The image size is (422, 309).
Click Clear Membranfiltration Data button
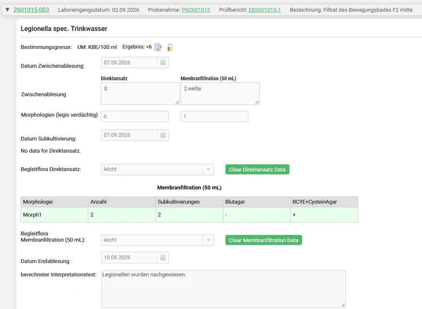point(263,240)
